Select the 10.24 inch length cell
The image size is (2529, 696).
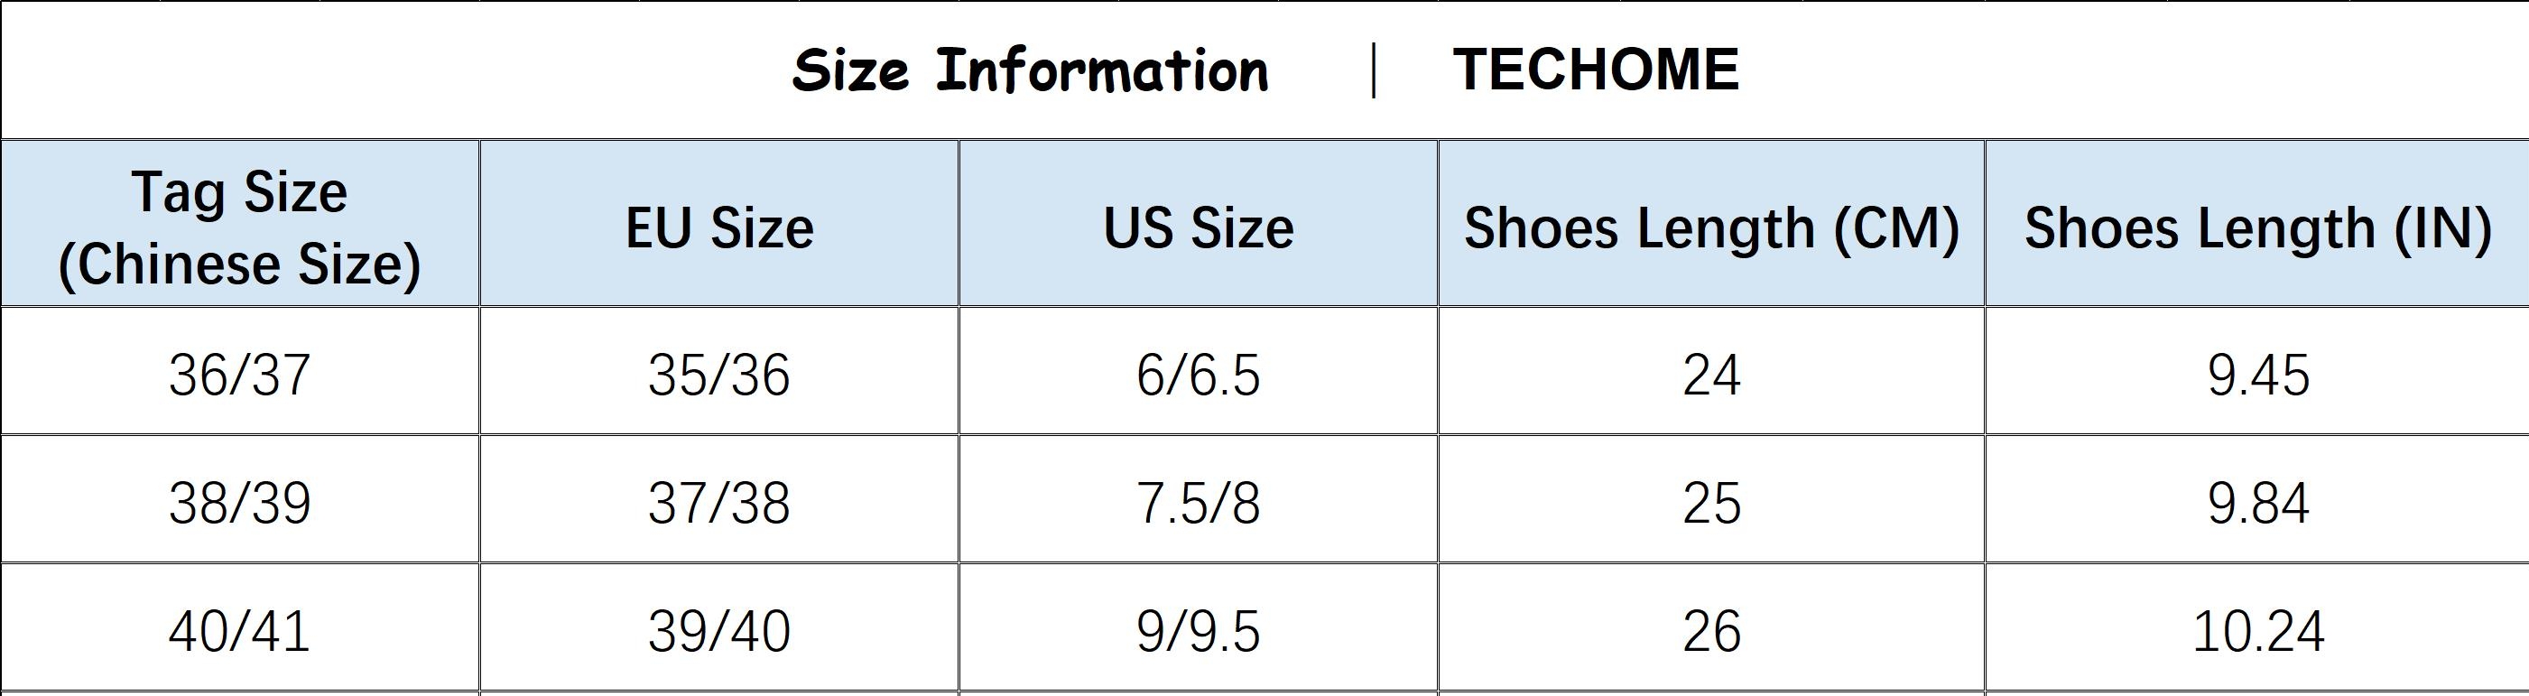click(2257, 631)
